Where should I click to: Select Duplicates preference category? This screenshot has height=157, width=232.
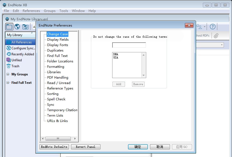[x=55, y=50]
